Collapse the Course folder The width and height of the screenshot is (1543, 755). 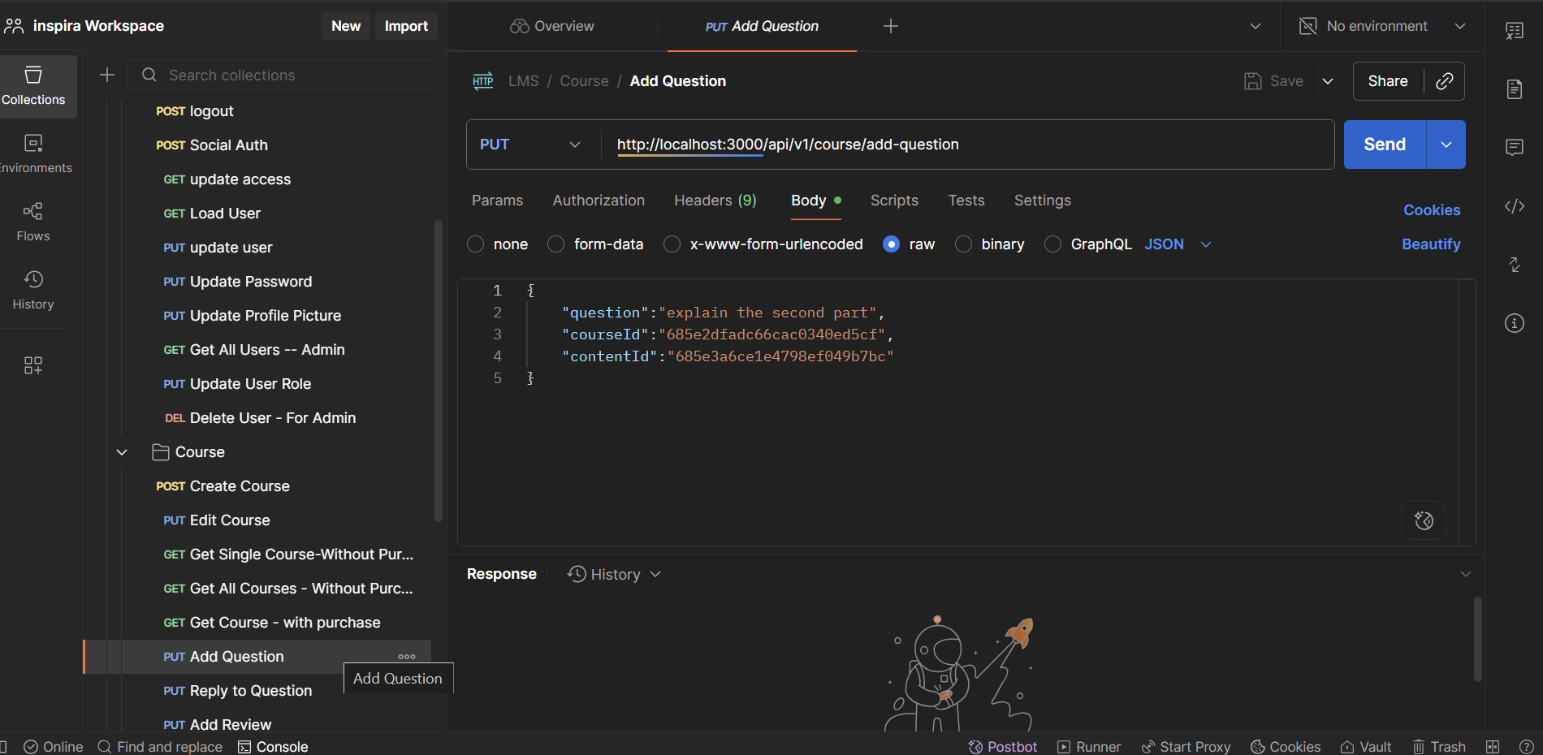click(x=122, y=452)
